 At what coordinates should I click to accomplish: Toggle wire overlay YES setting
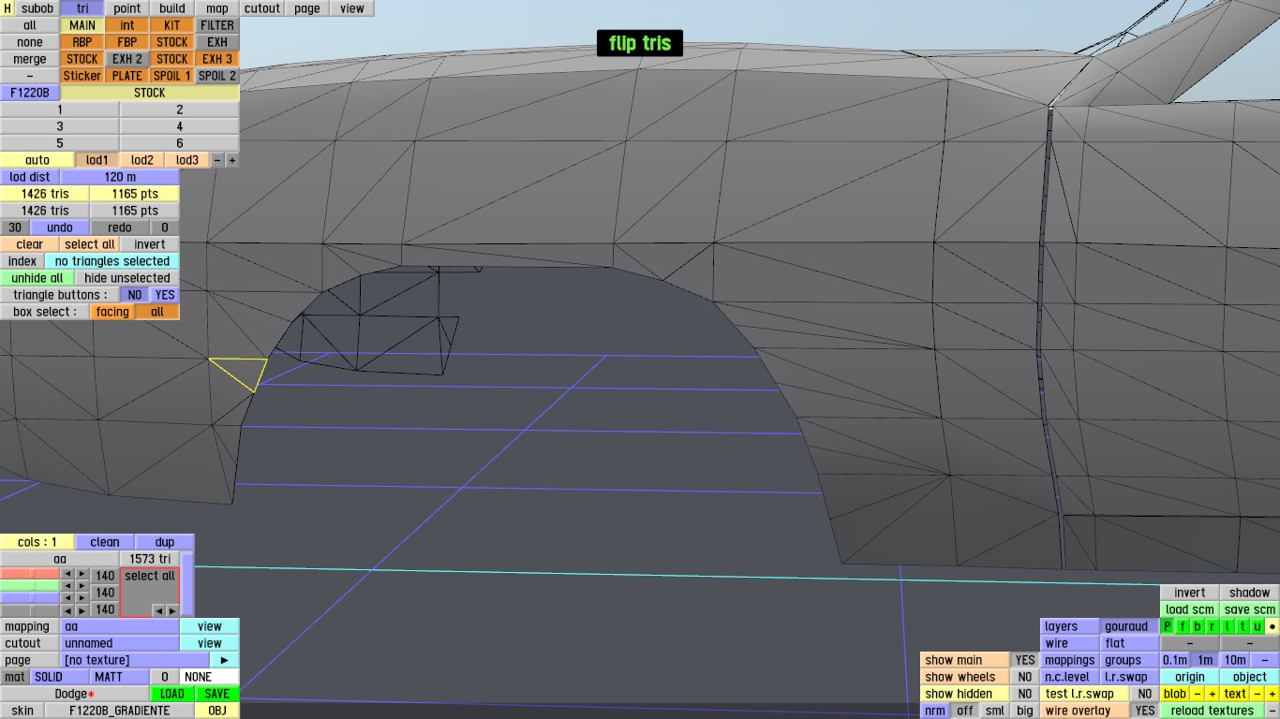click(1145, 711)
